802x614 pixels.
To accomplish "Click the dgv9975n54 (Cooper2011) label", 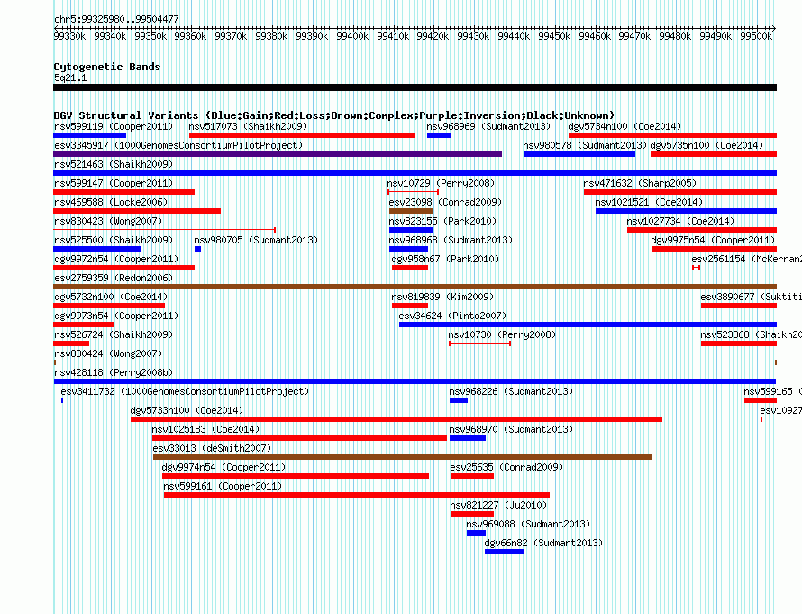I will tap(713, 240).
